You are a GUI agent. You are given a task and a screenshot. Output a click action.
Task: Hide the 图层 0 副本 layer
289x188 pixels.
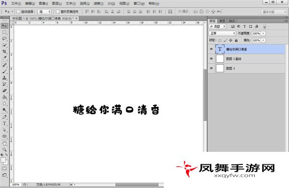click(211, 59)
